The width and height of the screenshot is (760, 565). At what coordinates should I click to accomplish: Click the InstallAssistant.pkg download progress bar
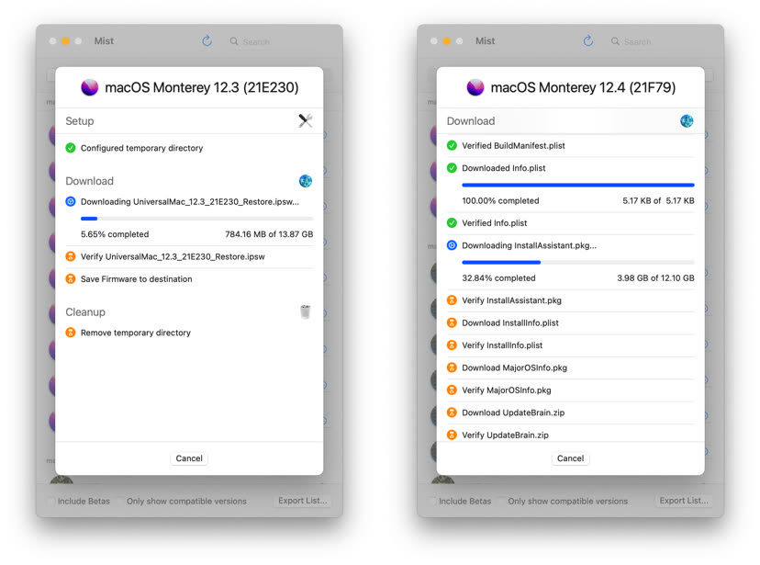578,263
